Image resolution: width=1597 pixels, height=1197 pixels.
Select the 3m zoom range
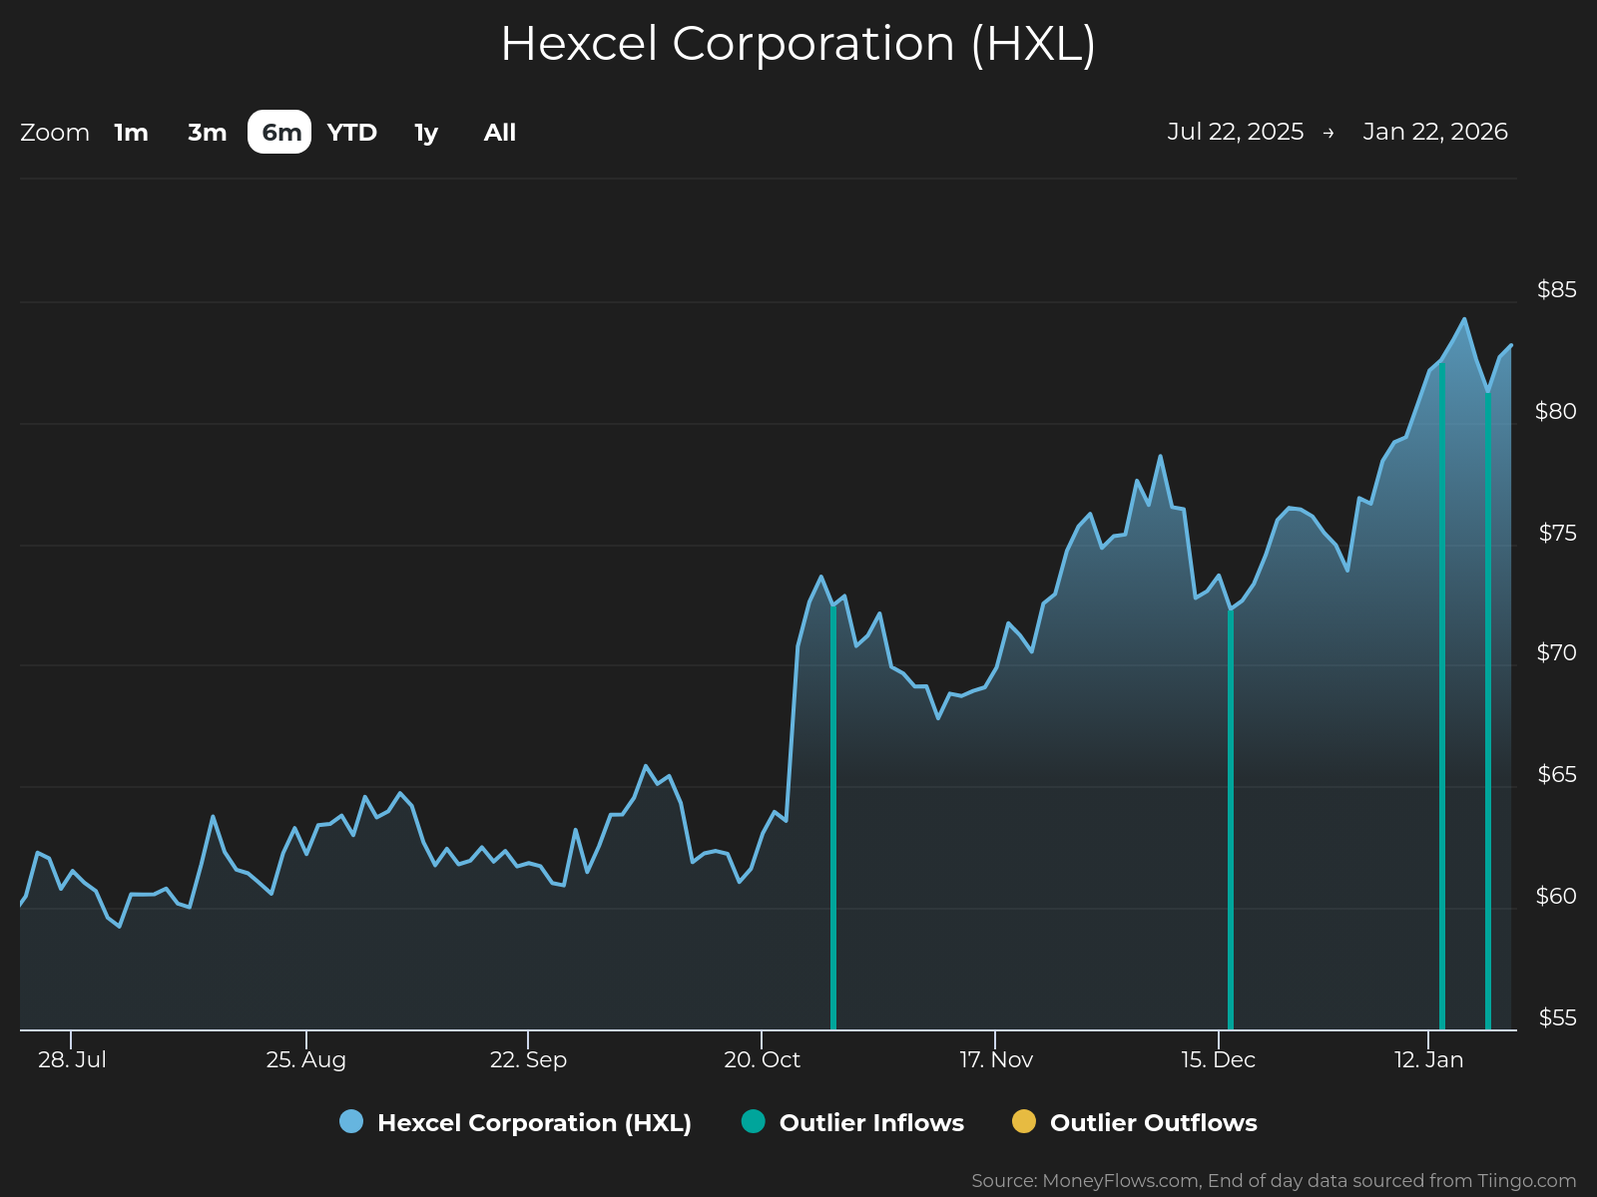click(208, 133)
